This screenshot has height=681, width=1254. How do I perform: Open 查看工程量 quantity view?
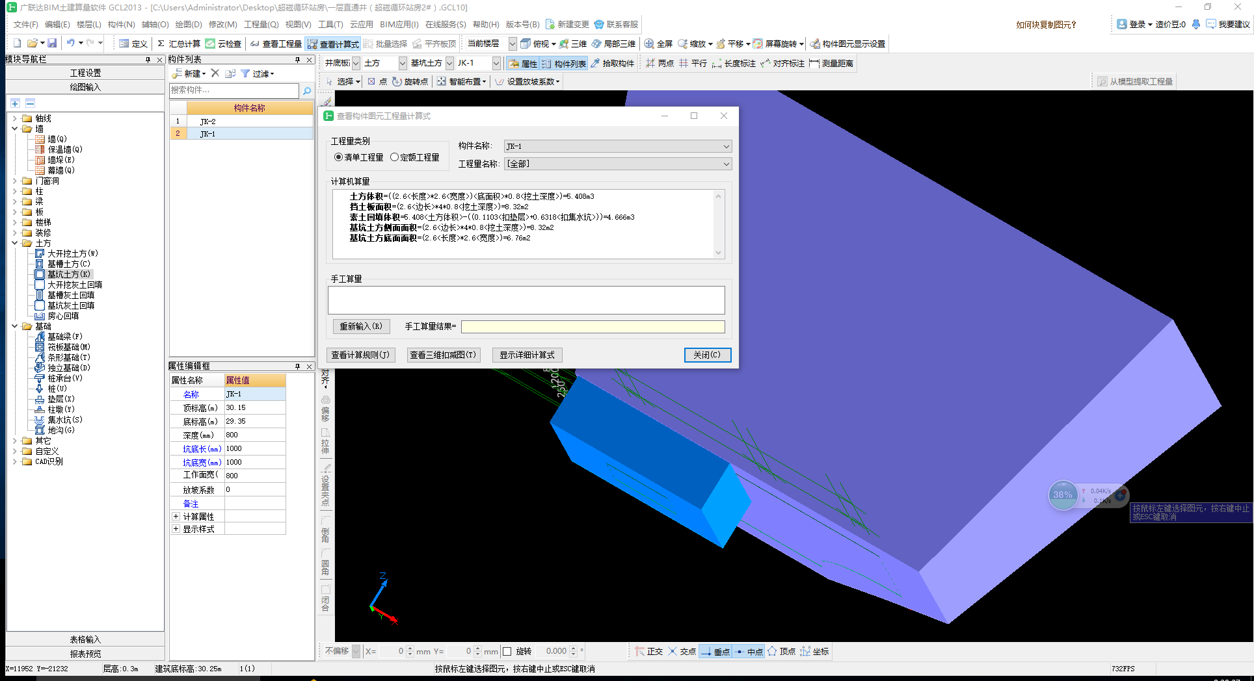pyautogui.click(x=276, y=44)
